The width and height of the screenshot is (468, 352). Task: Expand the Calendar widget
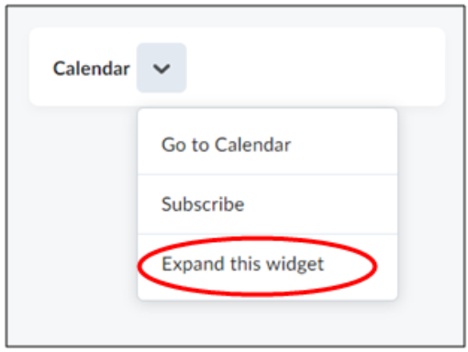pos(267,264)
